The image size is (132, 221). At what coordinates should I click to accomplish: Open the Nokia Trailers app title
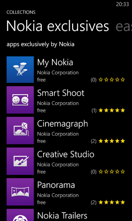62,216
